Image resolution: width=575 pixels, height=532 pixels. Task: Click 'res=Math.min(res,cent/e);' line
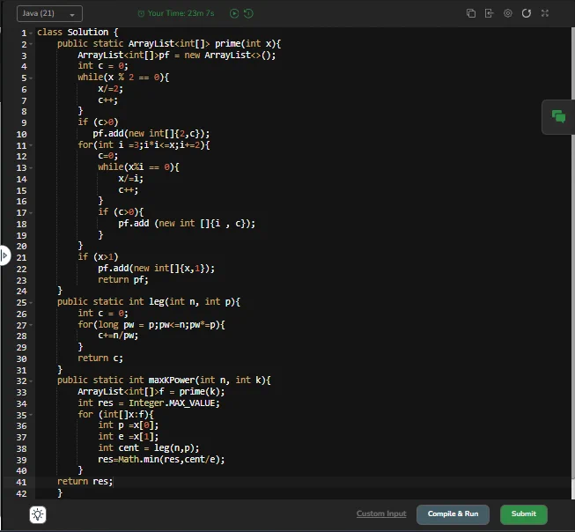161,460
